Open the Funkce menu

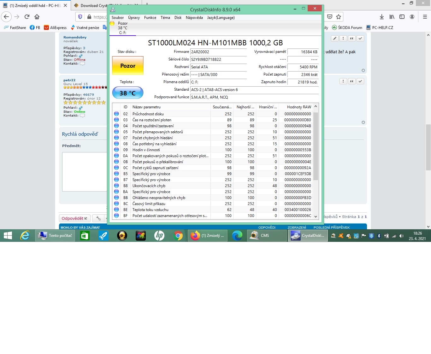pos(150,18)
